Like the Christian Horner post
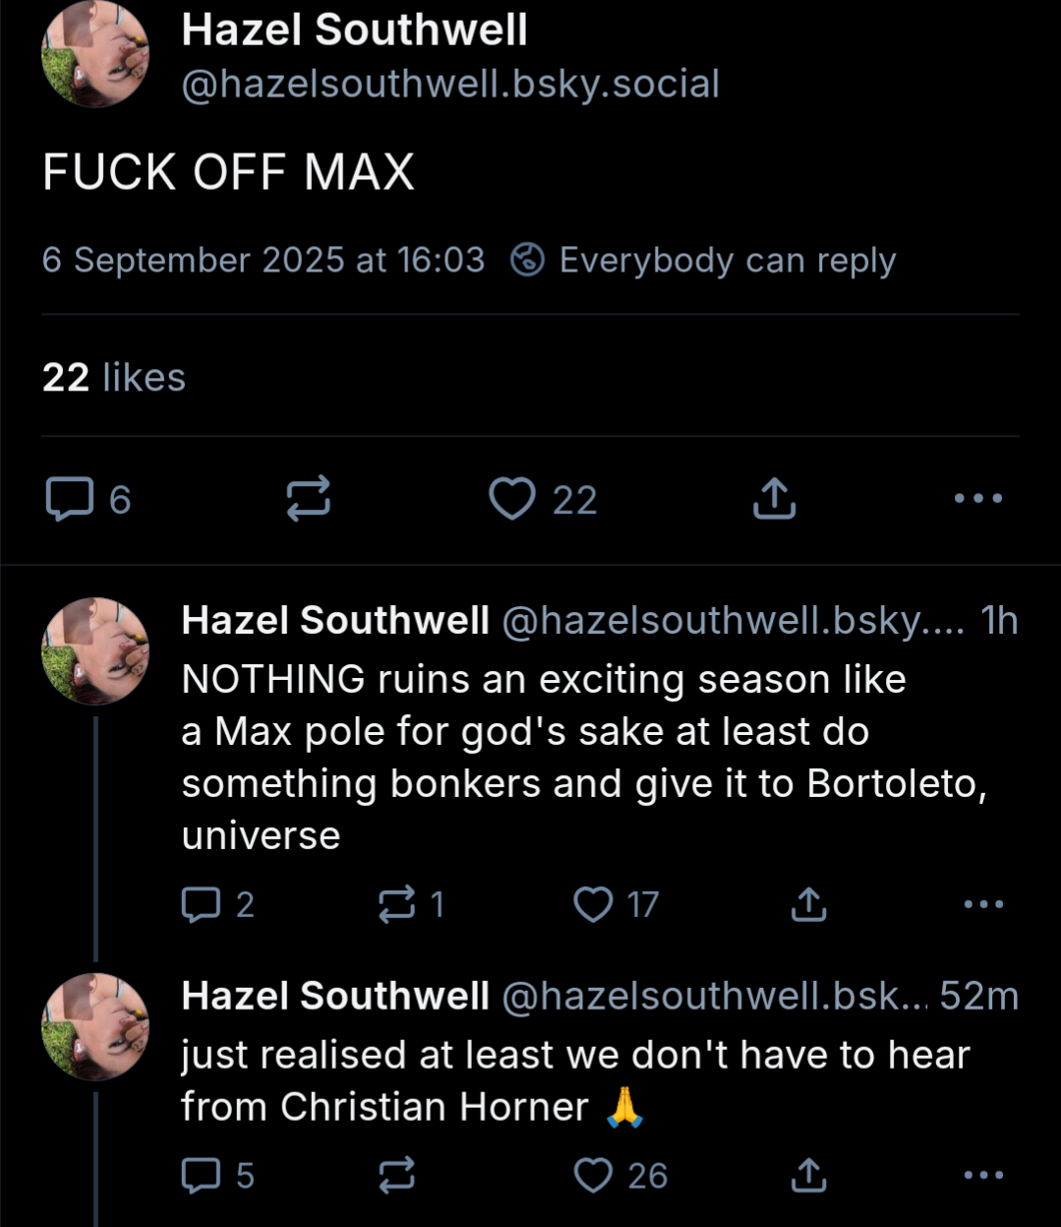 click(x=593, y=1175)
